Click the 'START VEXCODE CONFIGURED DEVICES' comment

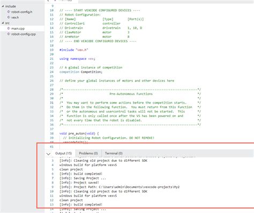tap(100, 10)
